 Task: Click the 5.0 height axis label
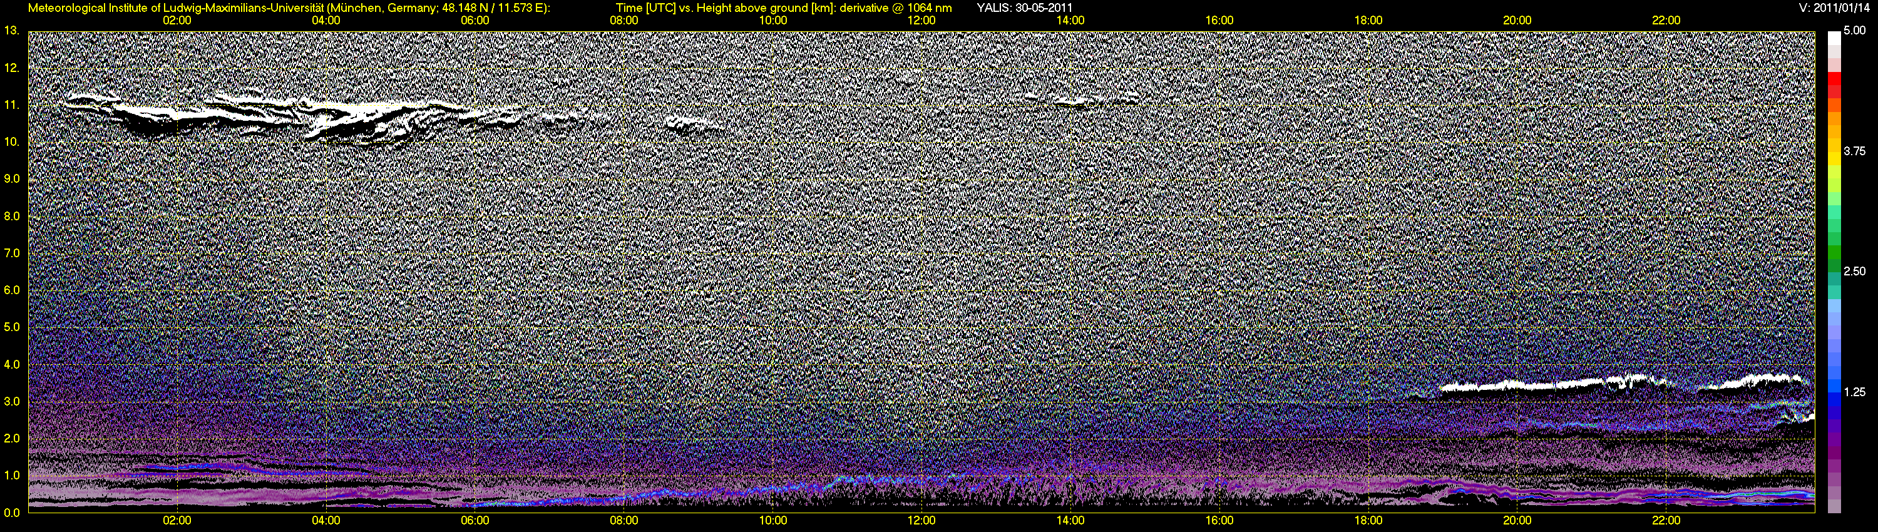[12, 327]
